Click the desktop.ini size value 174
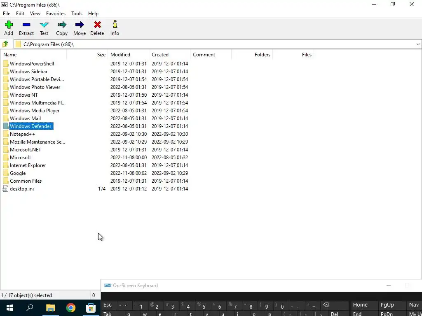The height and width of the screenshot is (316, 422). pyautogui.click(x=102, y=188)
